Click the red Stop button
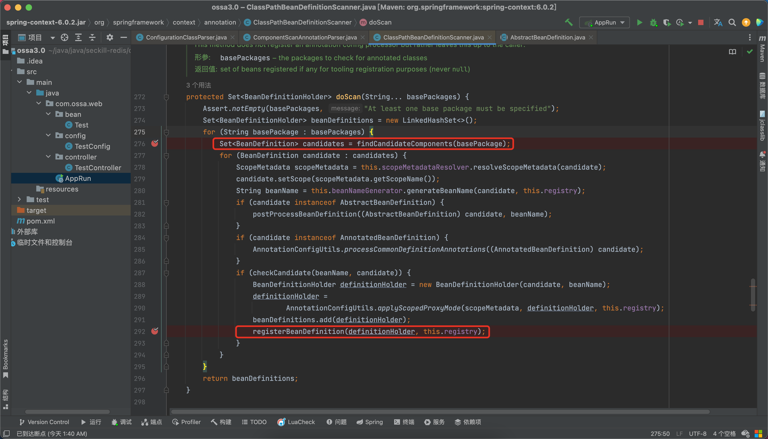Image resolution: width=768 pixels, height=439 pixels. (x=701, y=23)
